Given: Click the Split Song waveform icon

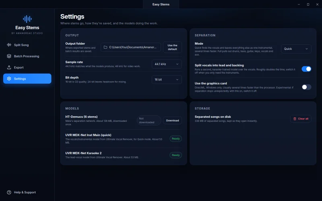Looking at the screenshot, I should (9, 45).
